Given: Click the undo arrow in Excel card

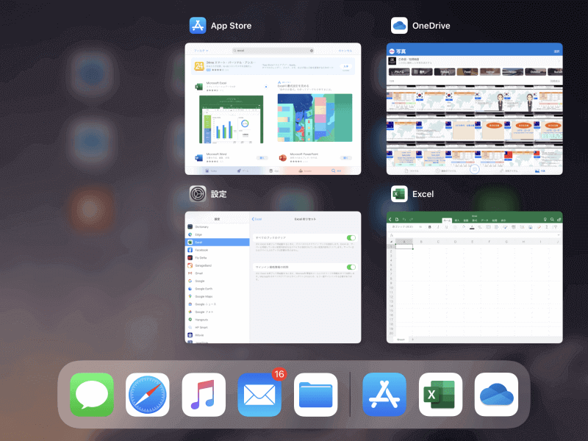Looking at the screenshot, I should coord(404,219).
